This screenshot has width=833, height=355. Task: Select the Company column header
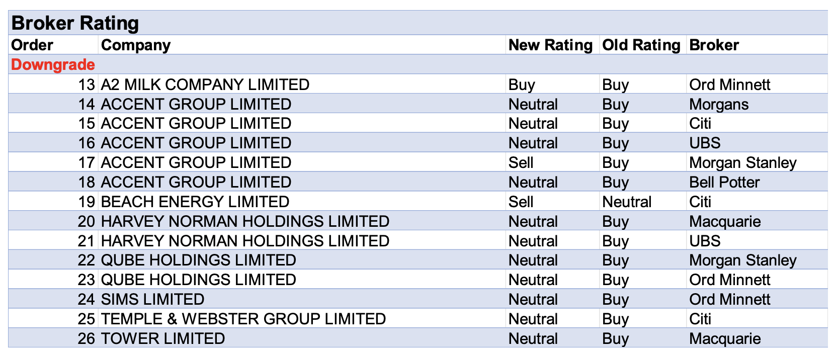tap(136, 45)
